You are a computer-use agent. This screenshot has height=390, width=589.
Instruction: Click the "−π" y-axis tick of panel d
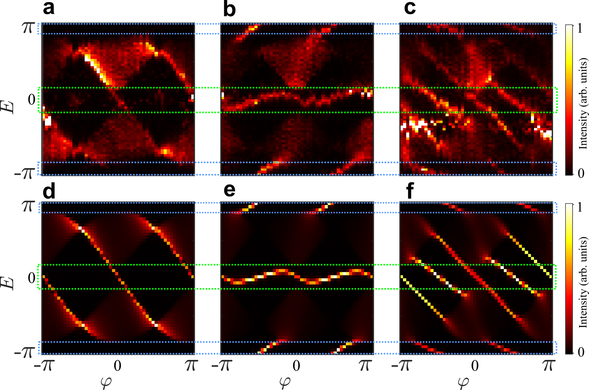click(25, 352)
